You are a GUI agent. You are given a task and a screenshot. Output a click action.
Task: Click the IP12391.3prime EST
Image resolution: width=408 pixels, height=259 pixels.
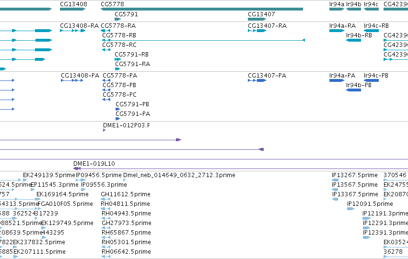click(366, 238)
